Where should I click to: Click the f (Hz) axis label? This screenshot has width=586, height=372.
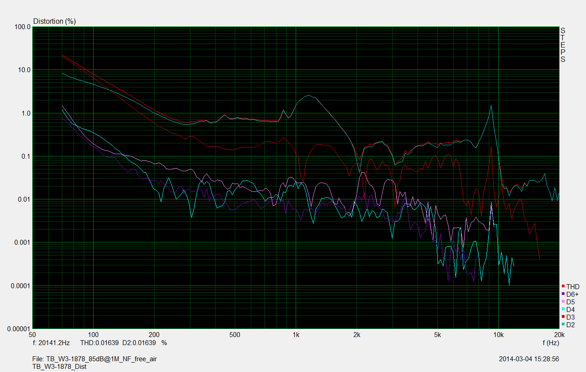tap(550, 342)
